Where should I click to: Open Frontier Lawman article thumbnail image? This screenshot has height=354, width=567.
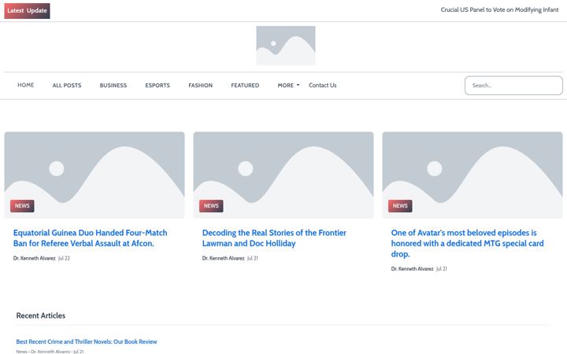tap(283, 175)
